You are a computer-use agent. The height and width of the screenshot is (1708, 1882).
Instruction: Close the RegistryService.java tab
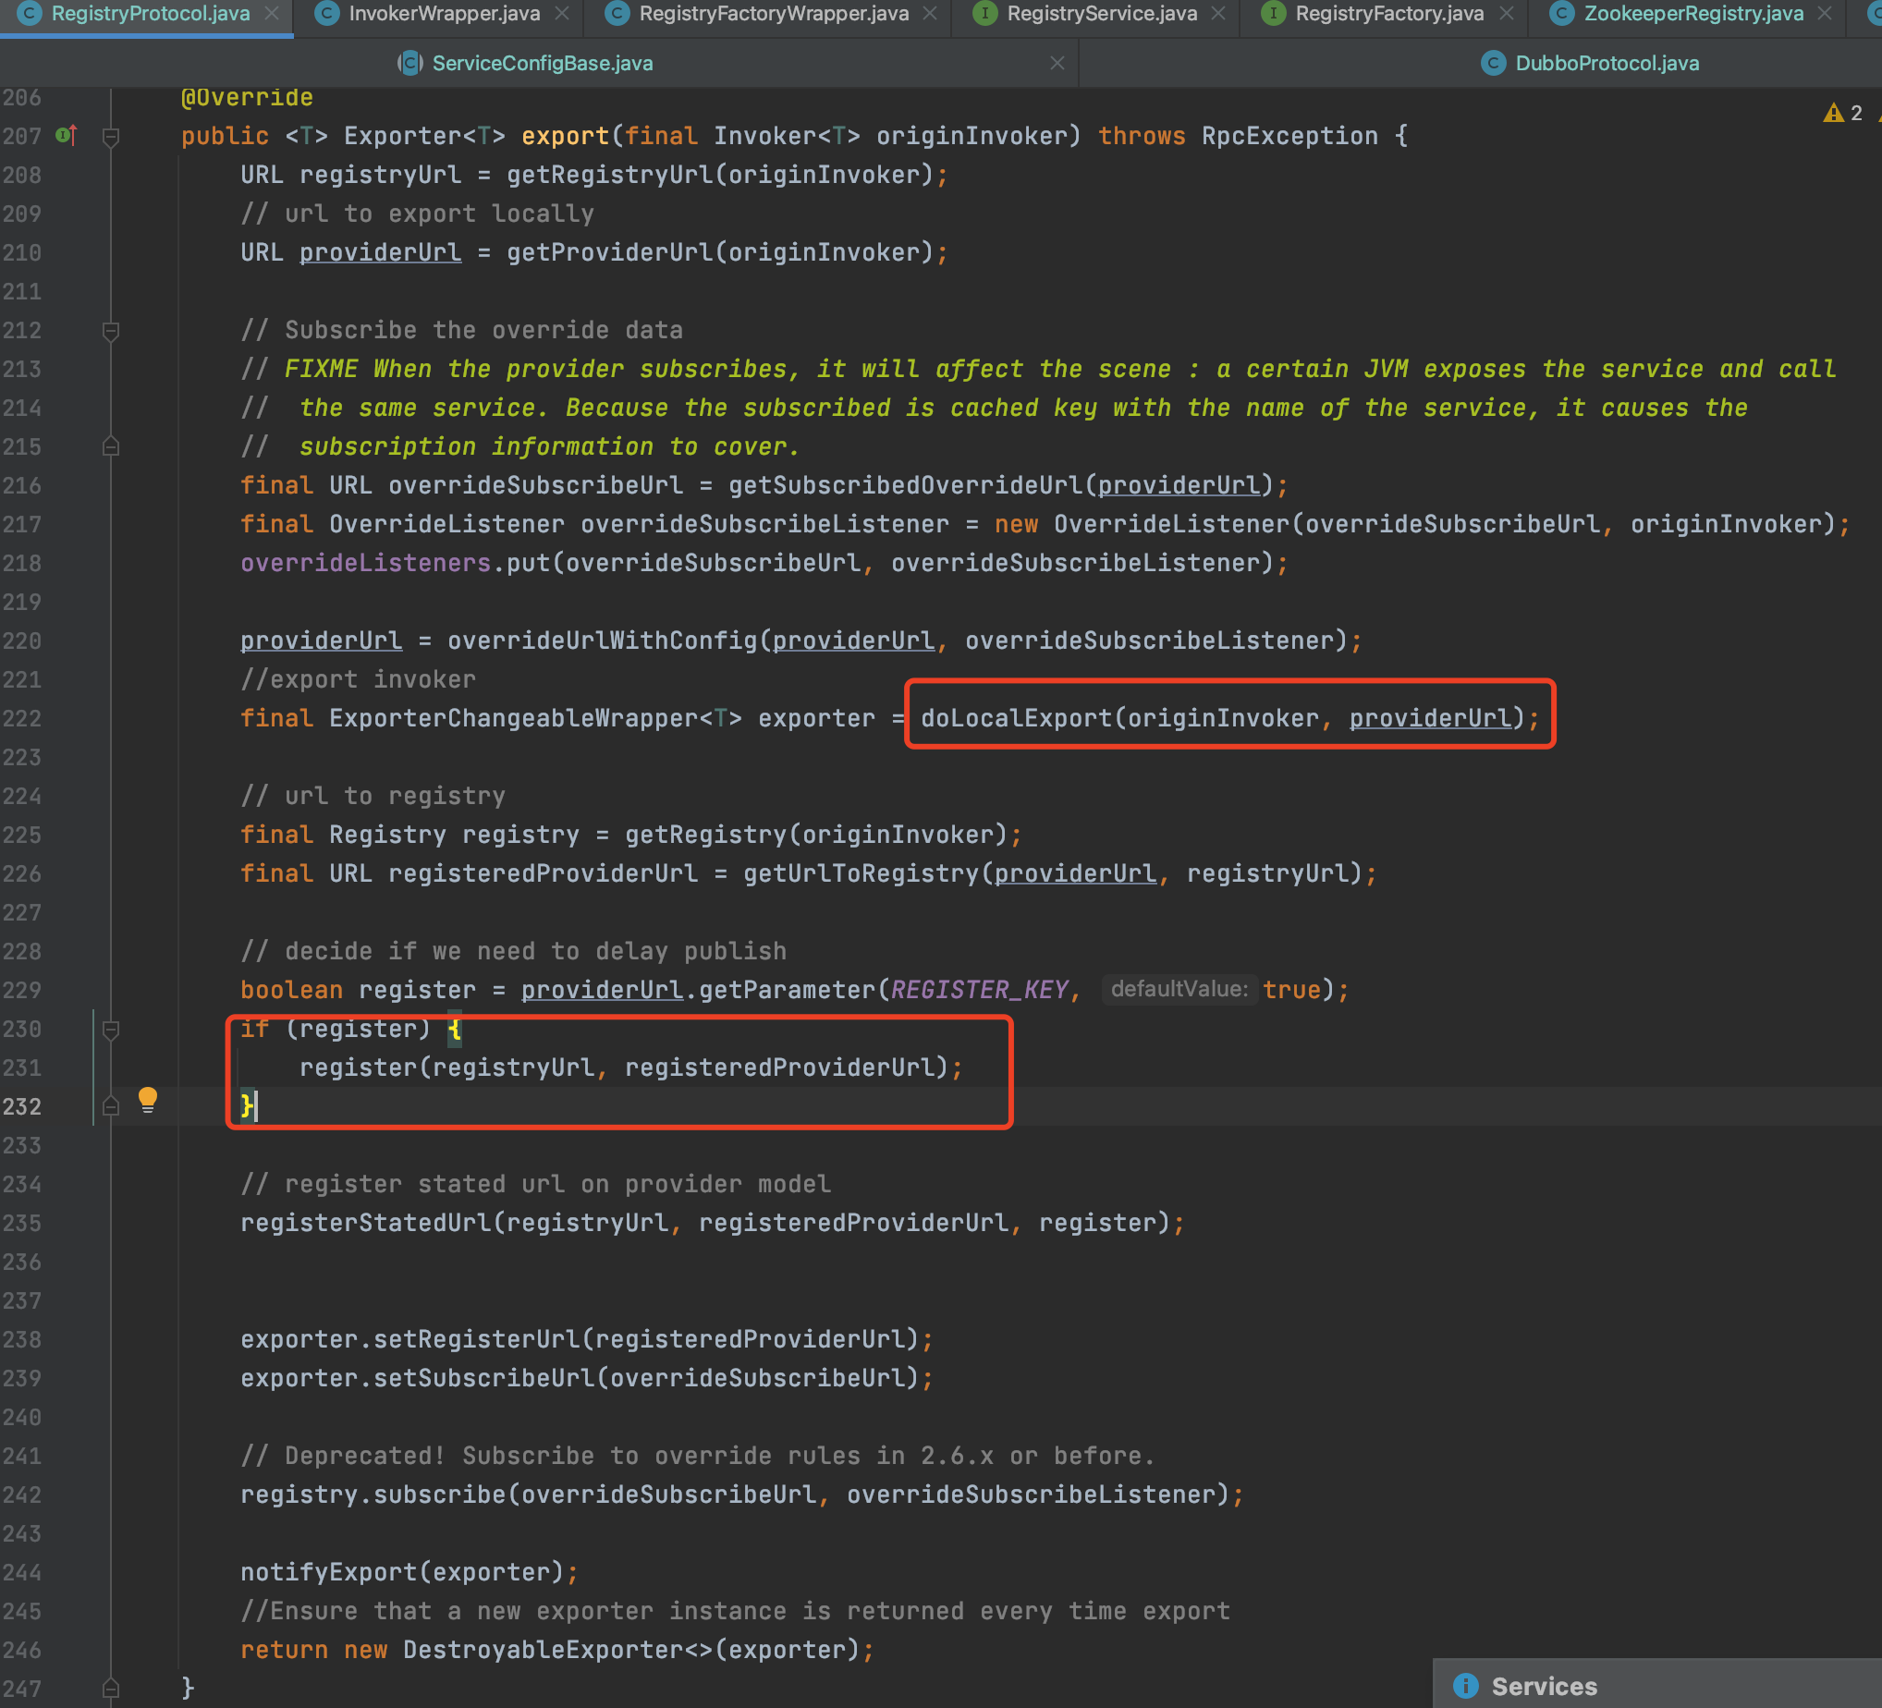[1218, 13]
